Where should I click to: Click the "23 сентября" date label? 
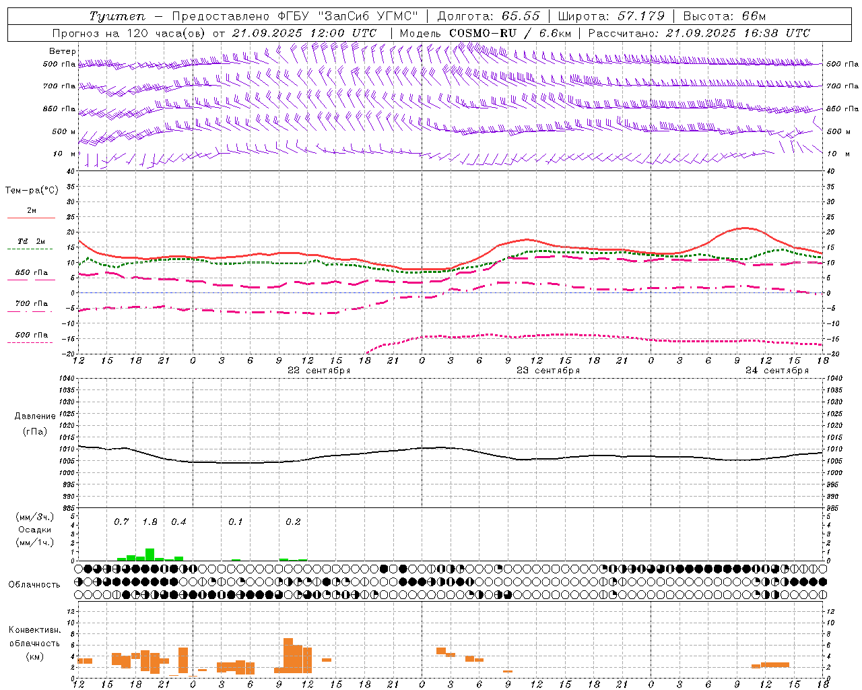point(548,371)
